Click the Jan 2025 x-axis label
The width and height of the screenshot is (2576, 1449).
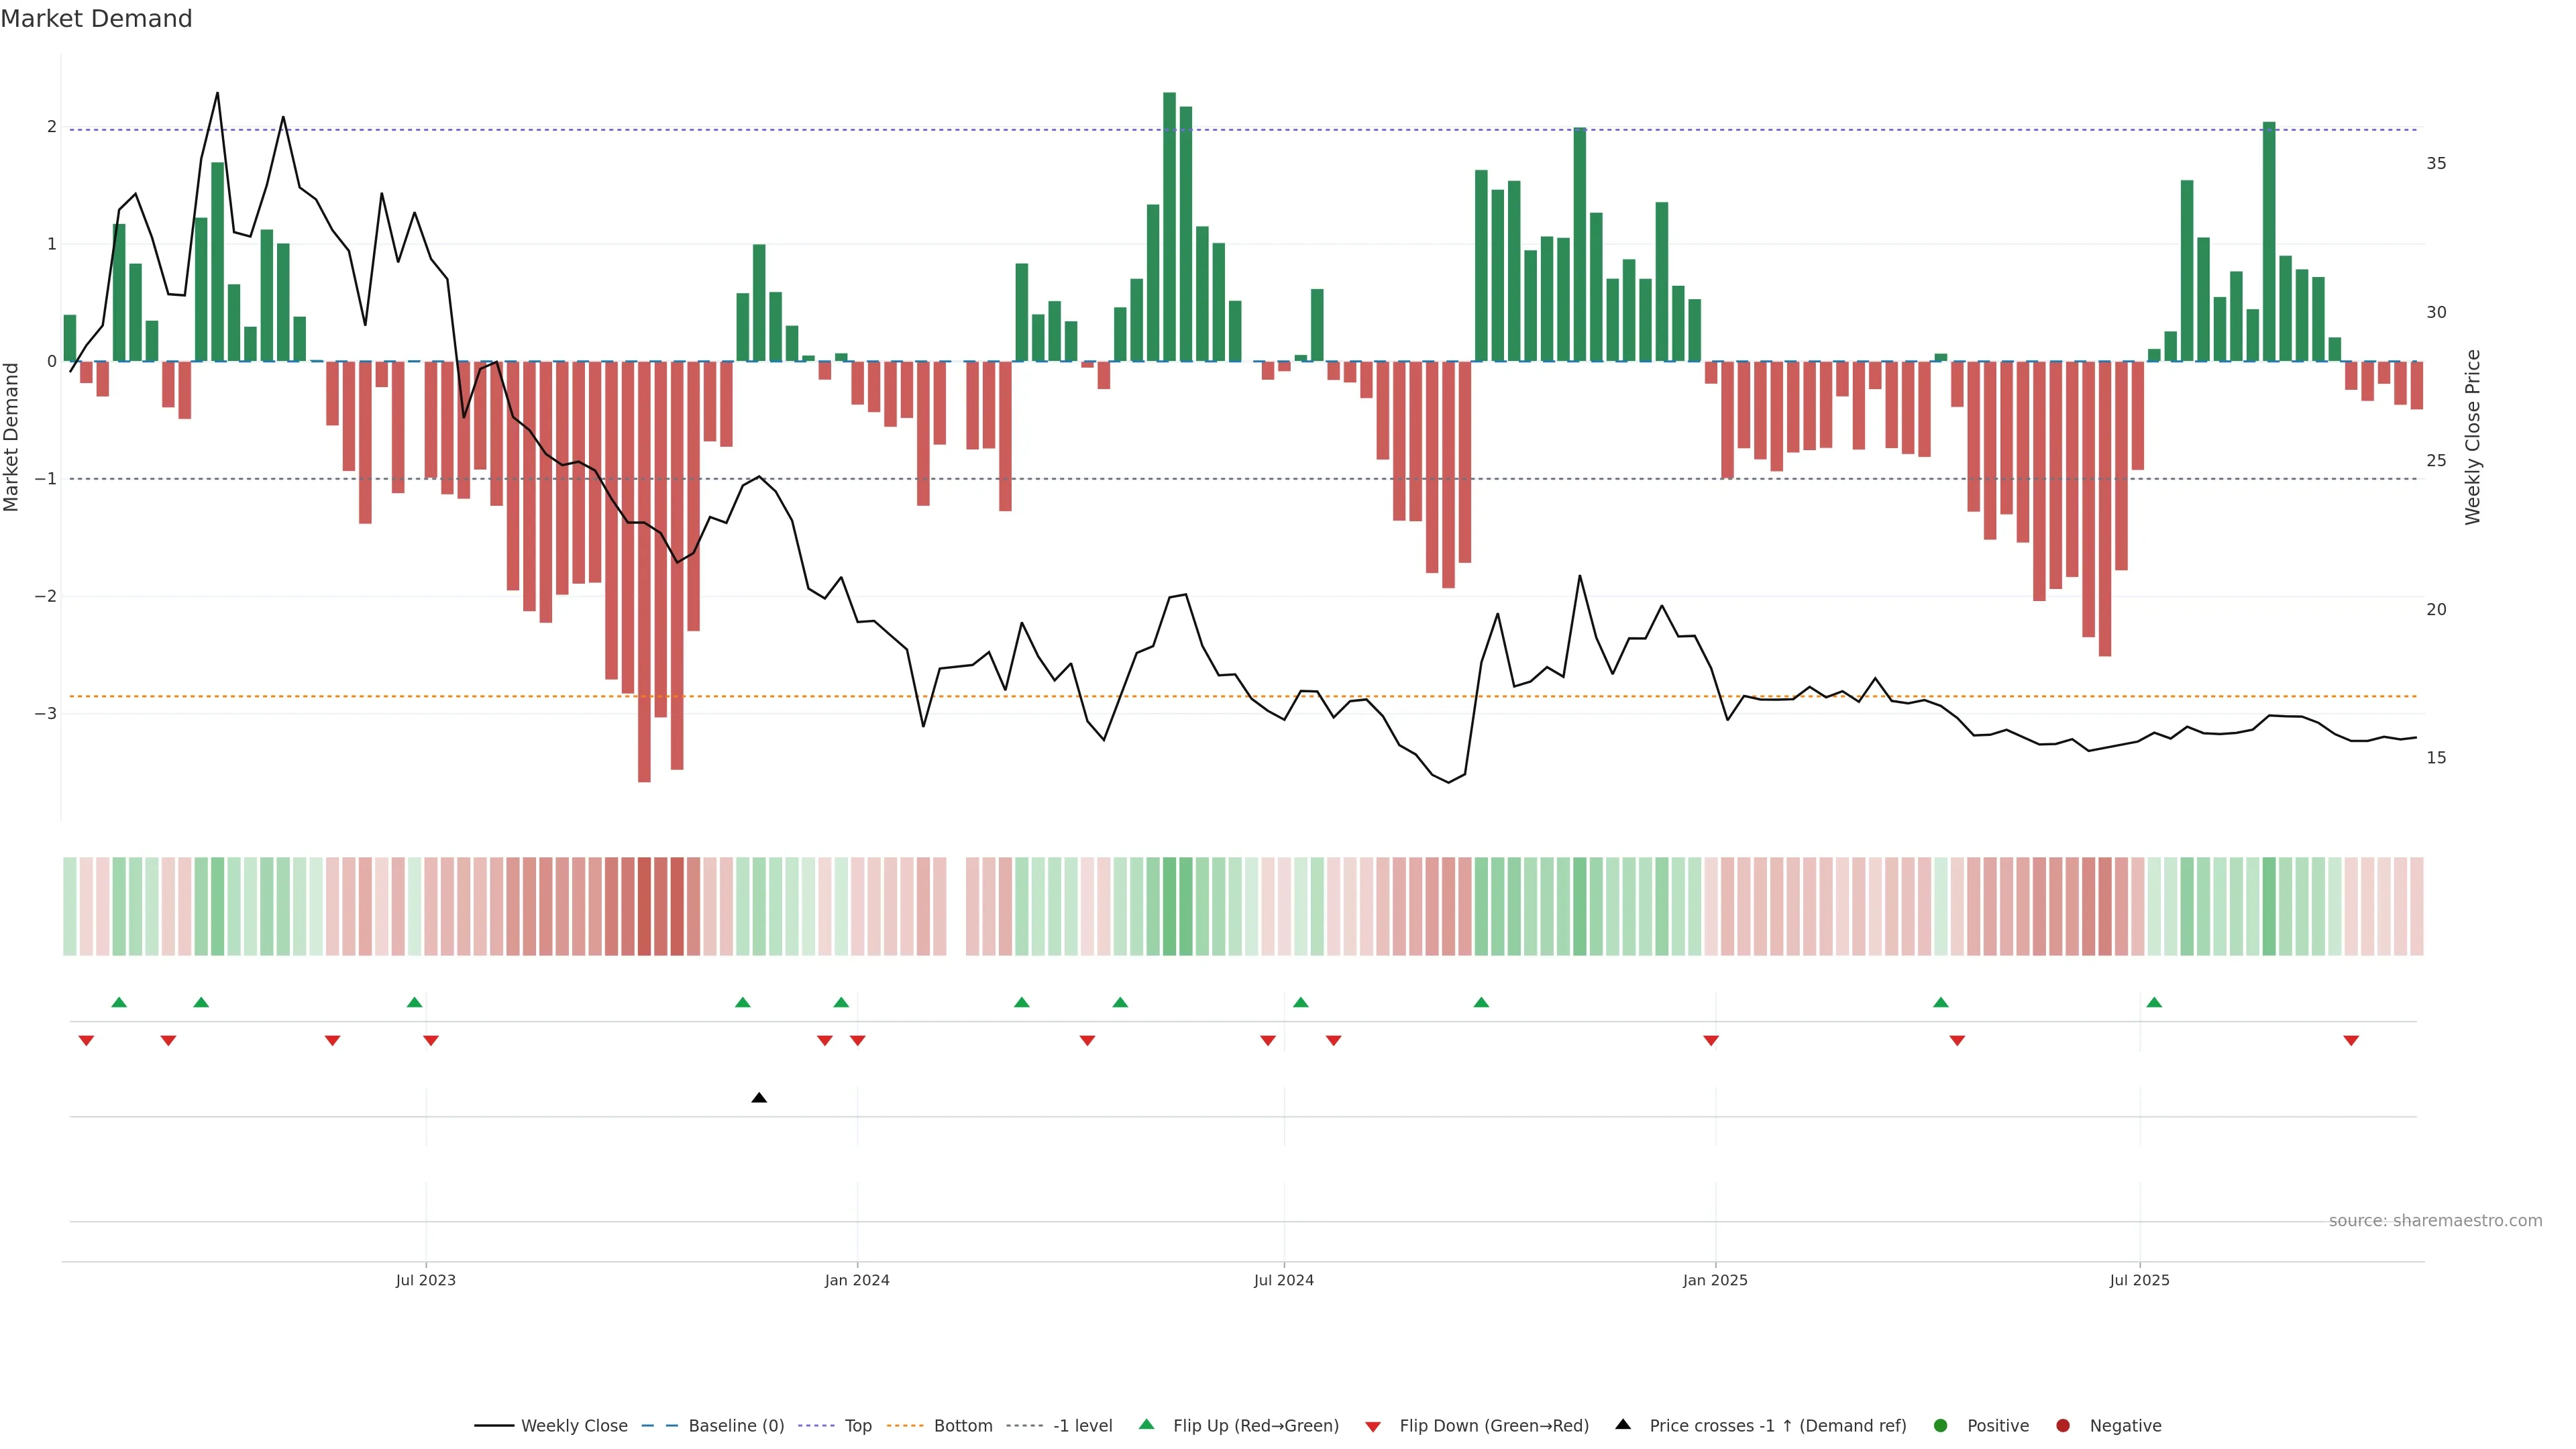click(1715, 1280)
